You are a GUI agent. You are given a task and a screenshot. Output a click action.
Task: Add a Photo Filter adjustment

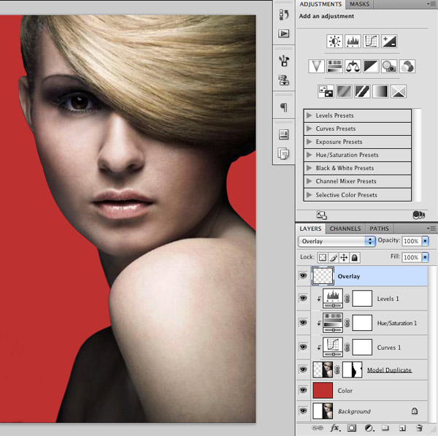pyautogui.click(x=389, y=66)
